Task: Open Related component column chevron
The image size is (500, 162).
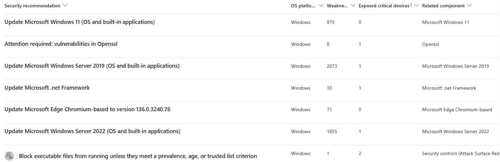Action: tap(469, 5)
